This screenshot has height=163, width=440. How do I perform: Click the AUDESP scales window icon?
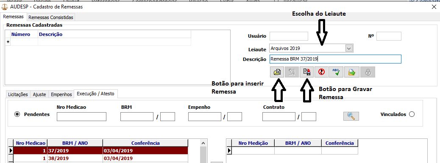coord(5,7)
